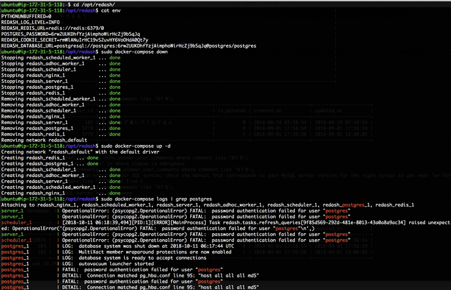The image size is (451, 290).
Task: Click 'Creating network "redash_default"' line
Action: click(x=80, y=152)
